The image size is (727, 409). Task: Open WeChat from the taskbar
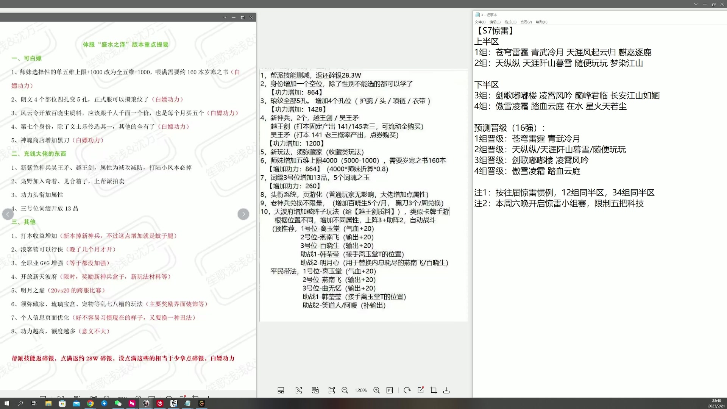point(118,403)
